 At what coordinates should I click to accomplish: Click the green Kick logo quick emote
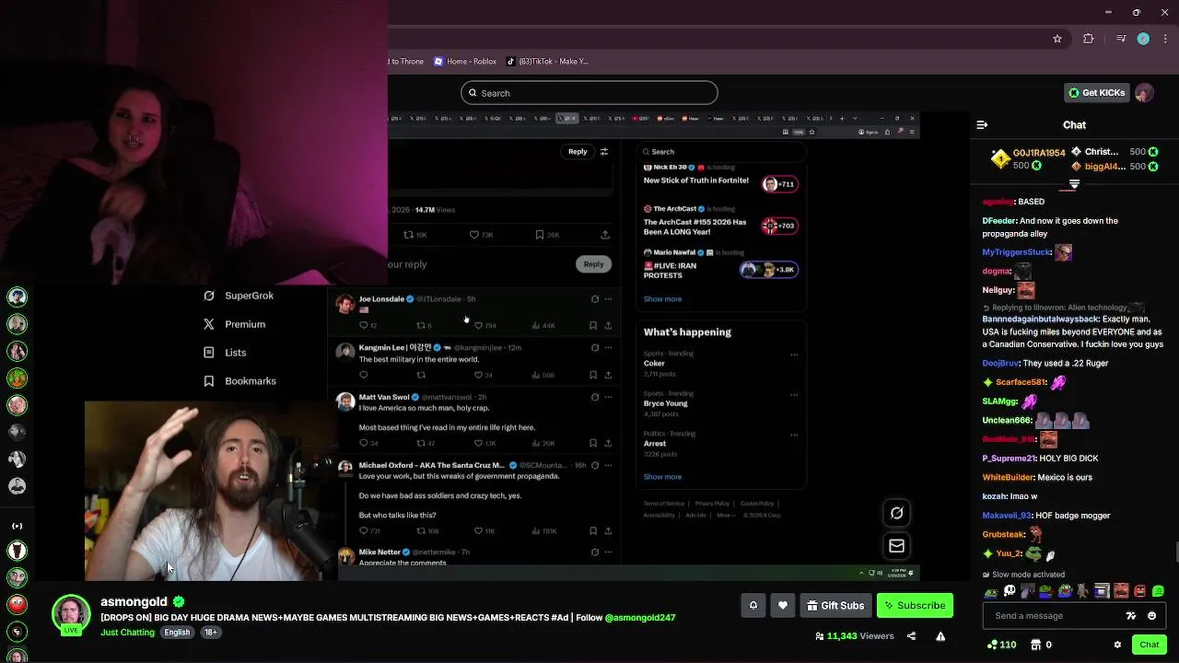(1159, 591)
